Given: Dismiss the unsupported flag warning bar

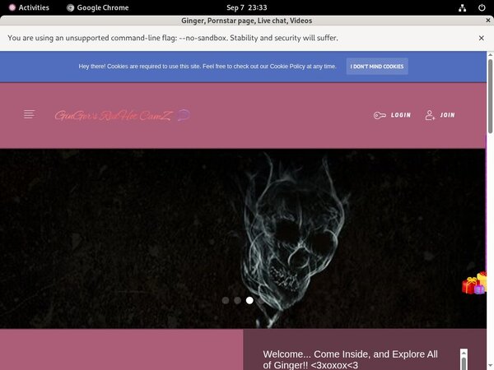Looking at the screenshot, I should tap(482, 38).
